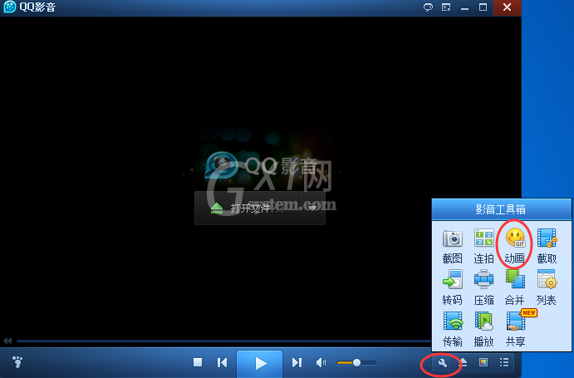Click the mini-mode icon in title bar
Viewport: 574px width, 378px height.
446,7
